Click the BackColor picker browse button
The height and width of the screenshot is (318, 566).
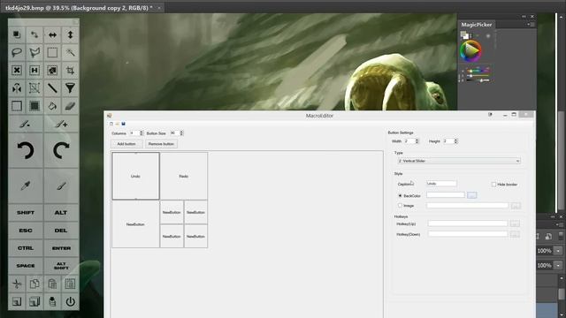(x=471, y=195)
